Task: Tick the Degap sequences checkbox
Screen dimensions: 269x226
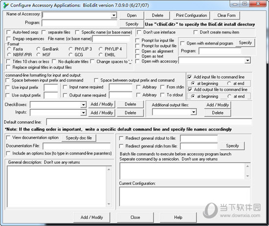Action: [x=8, y=39]
